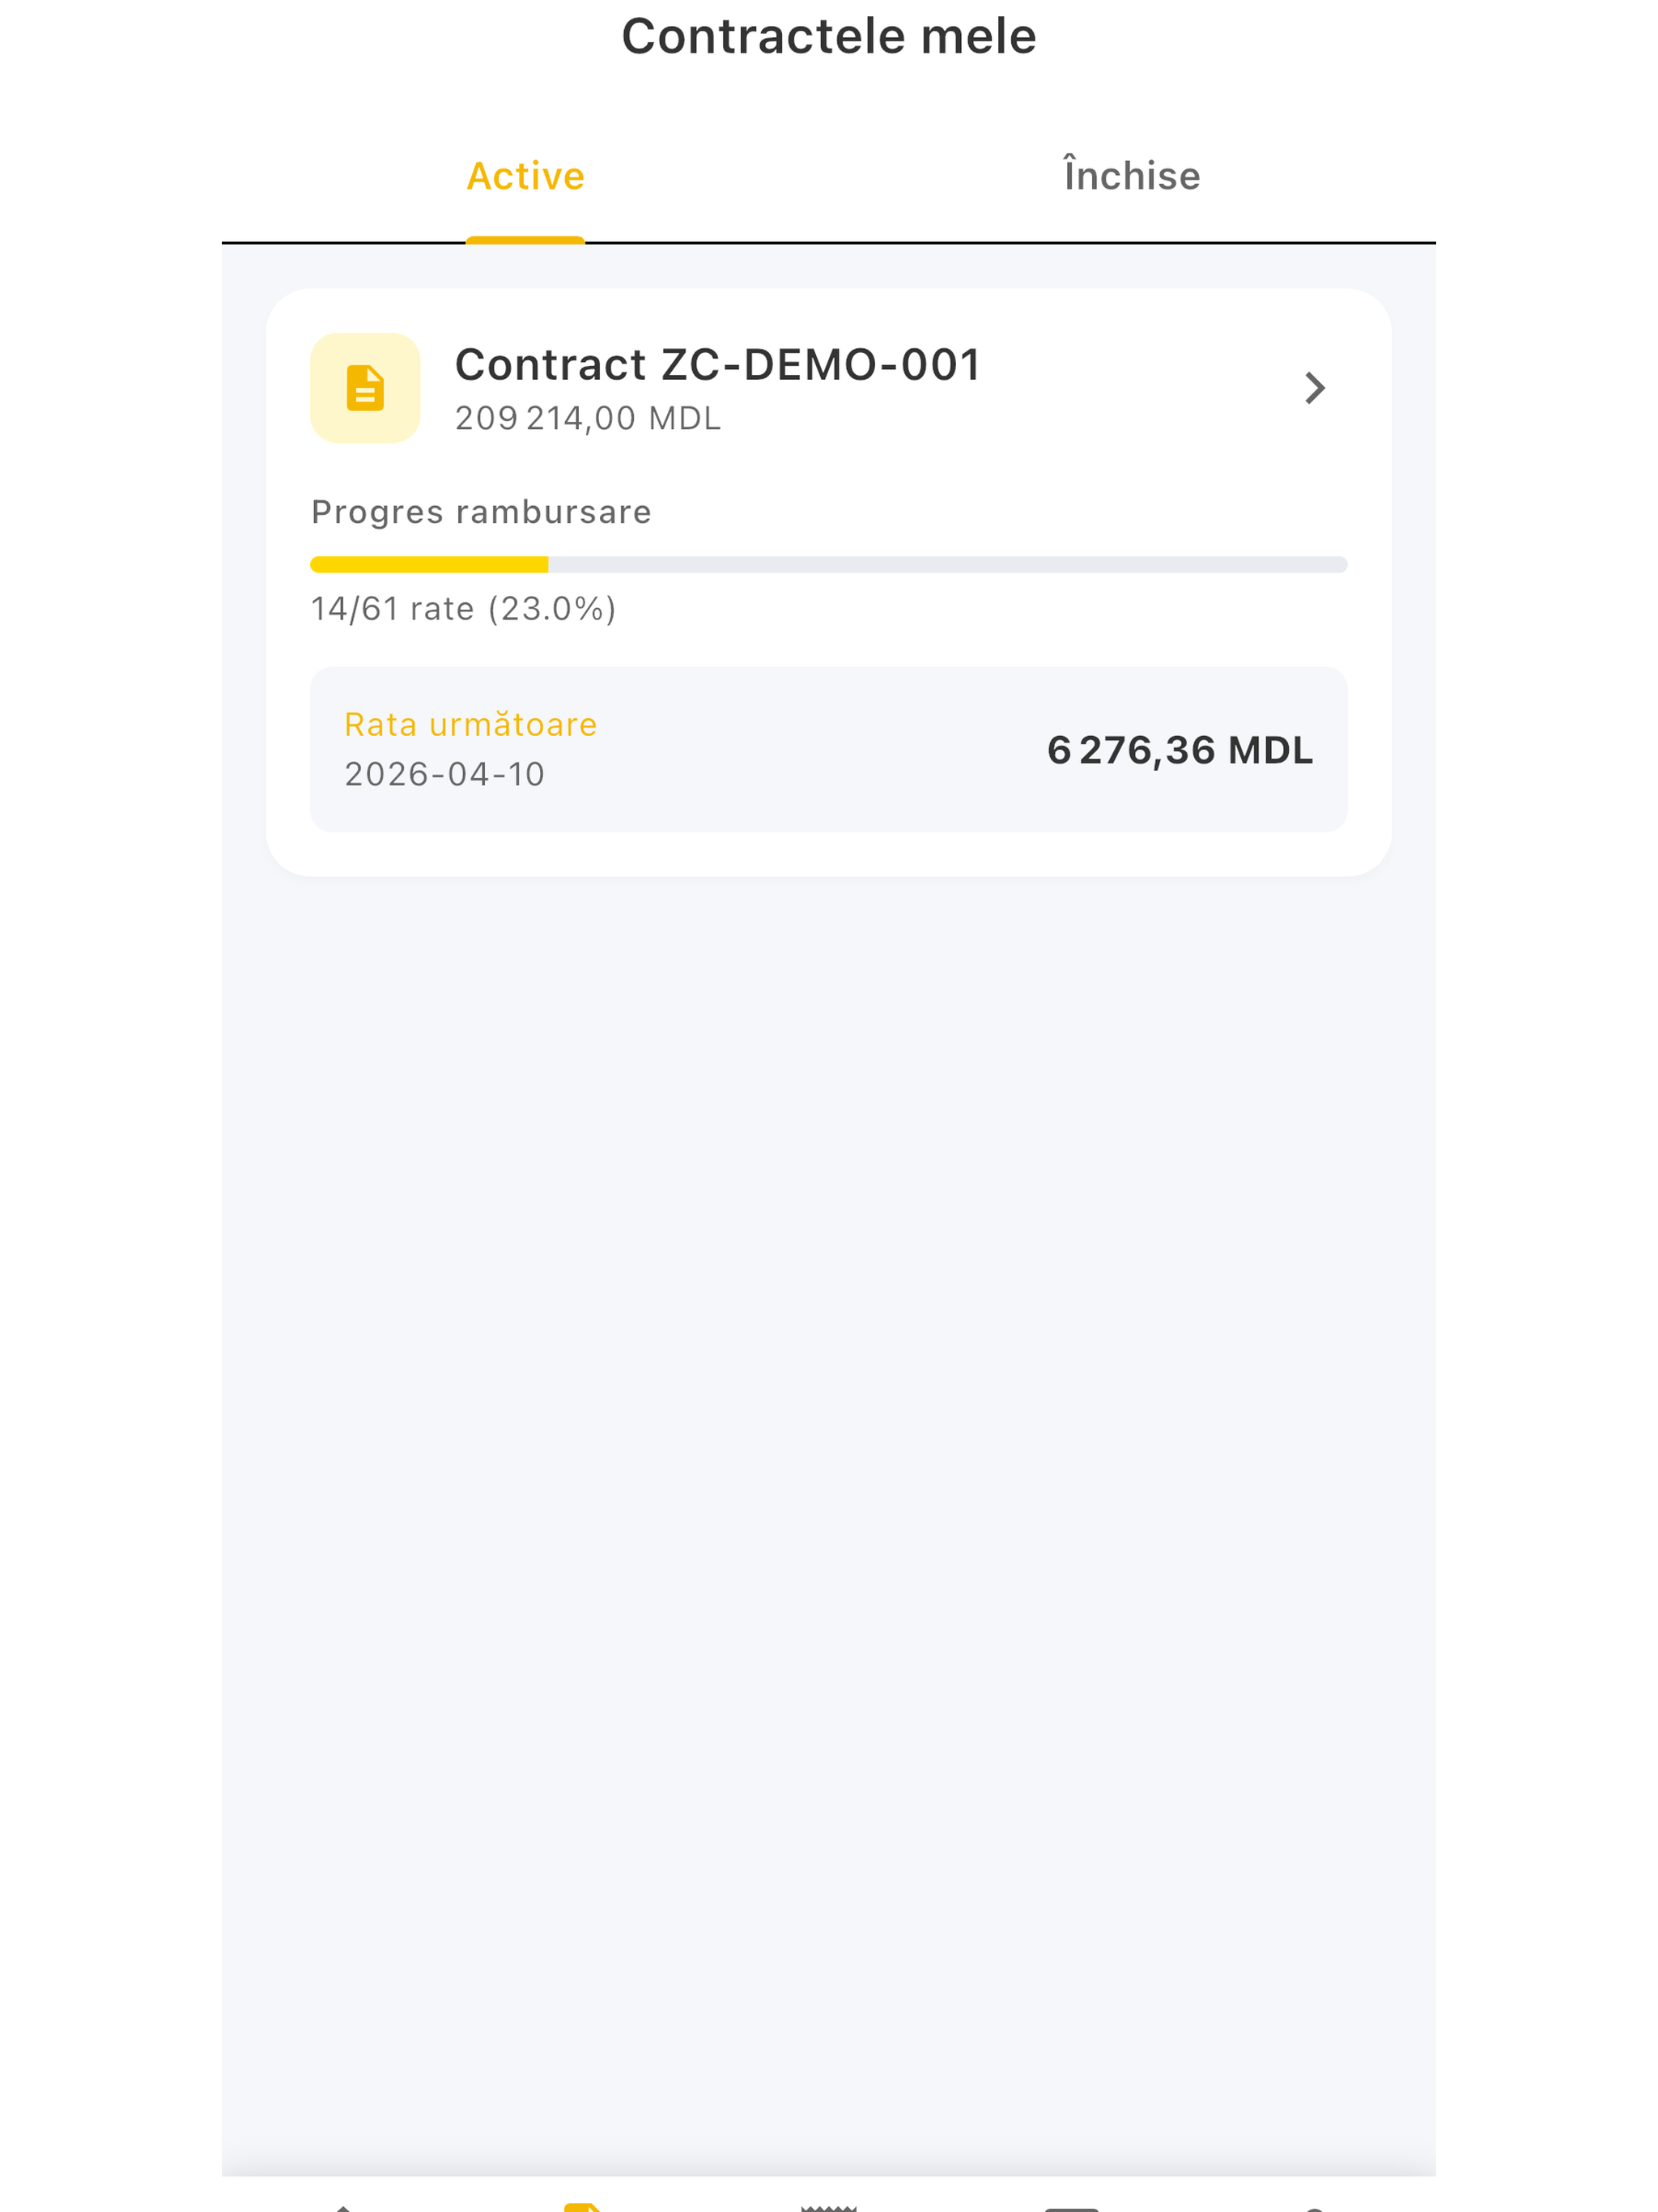Expand contract details with the chevron arrow
Viewport: 1658px width, 2212px height.
click(x=1315, y=388)
